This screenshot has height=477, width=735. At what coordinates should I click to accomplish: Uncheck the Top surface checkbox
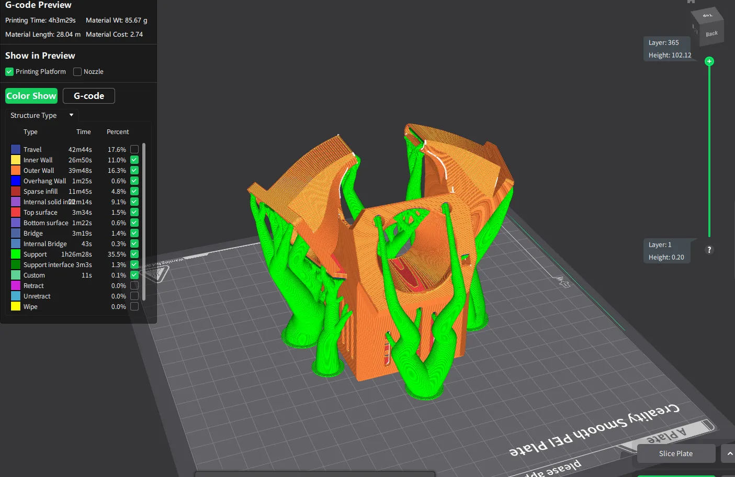pyautogui.click(x=134, y=212)
